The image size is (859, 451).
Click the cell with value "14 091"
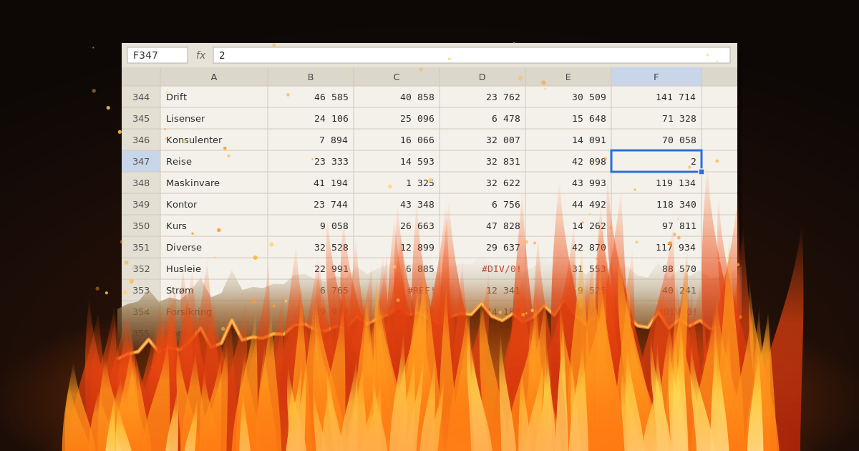coord(568,140)
